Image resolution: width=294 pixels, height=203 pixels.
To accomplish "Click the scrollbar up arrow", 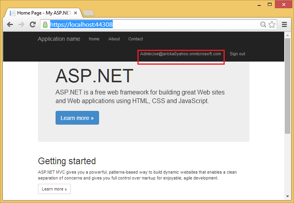I will pyautogui.click(x=287, y=35).
